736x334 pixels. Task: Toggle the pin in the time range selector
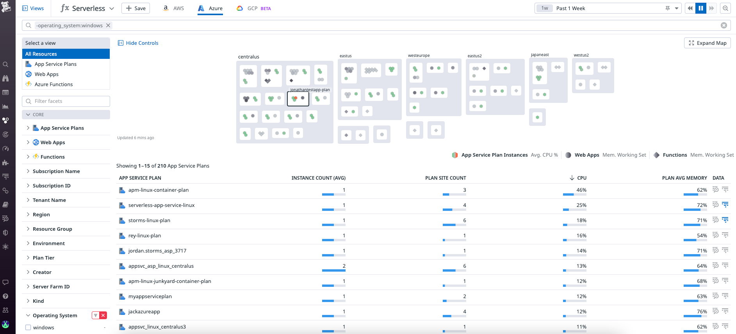[668, 8]
